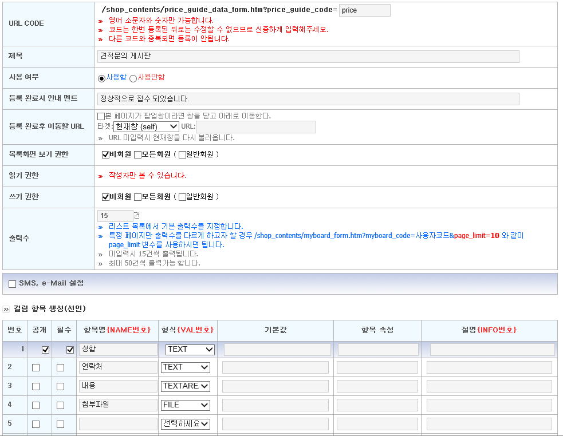563x436 pixels.
Task: Select the 사용안함 radio option
Action: pyautogui.click(x=133, y=78)
